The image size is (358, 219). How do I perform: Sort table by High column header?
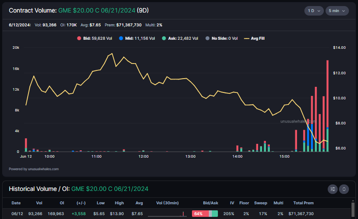pyautogui.click(x=119, y=203)
